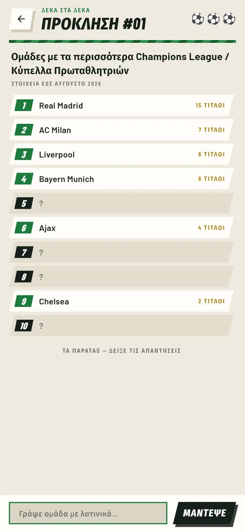Click the ΠΡΟΚΛΗΣΗ #01 heading
245x532 pixels.
click(x=94, y=24)
